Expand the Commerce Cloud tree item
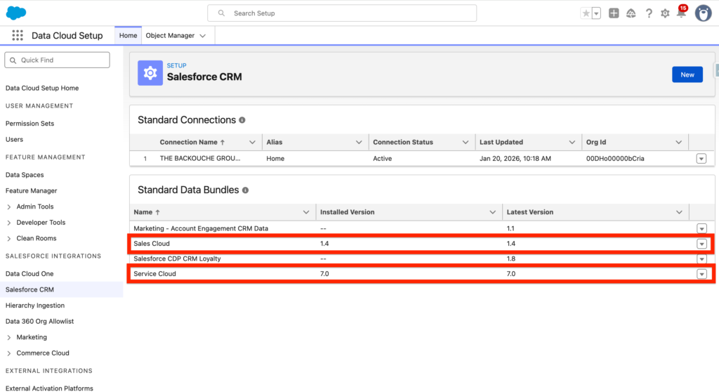This screenshot has height=392, width=719. [x=9, y=353]
